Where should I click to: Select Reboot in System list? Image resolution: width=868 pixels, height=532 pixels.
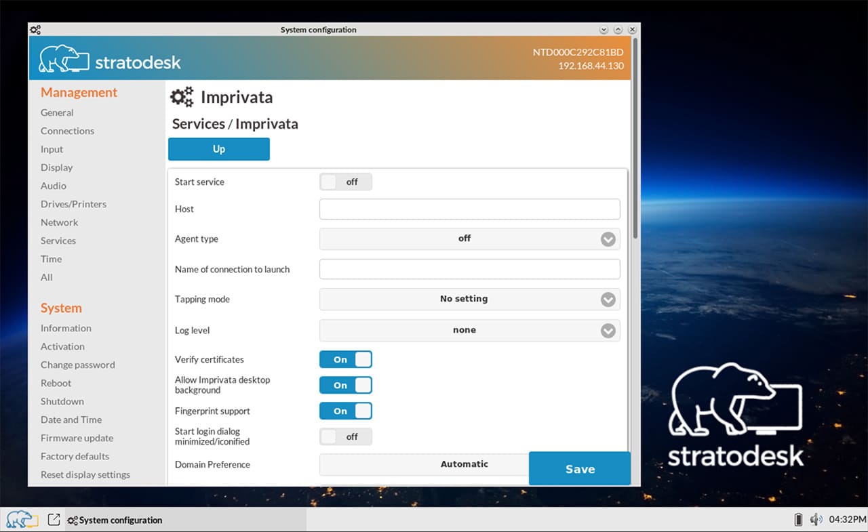tap(56, 383)
